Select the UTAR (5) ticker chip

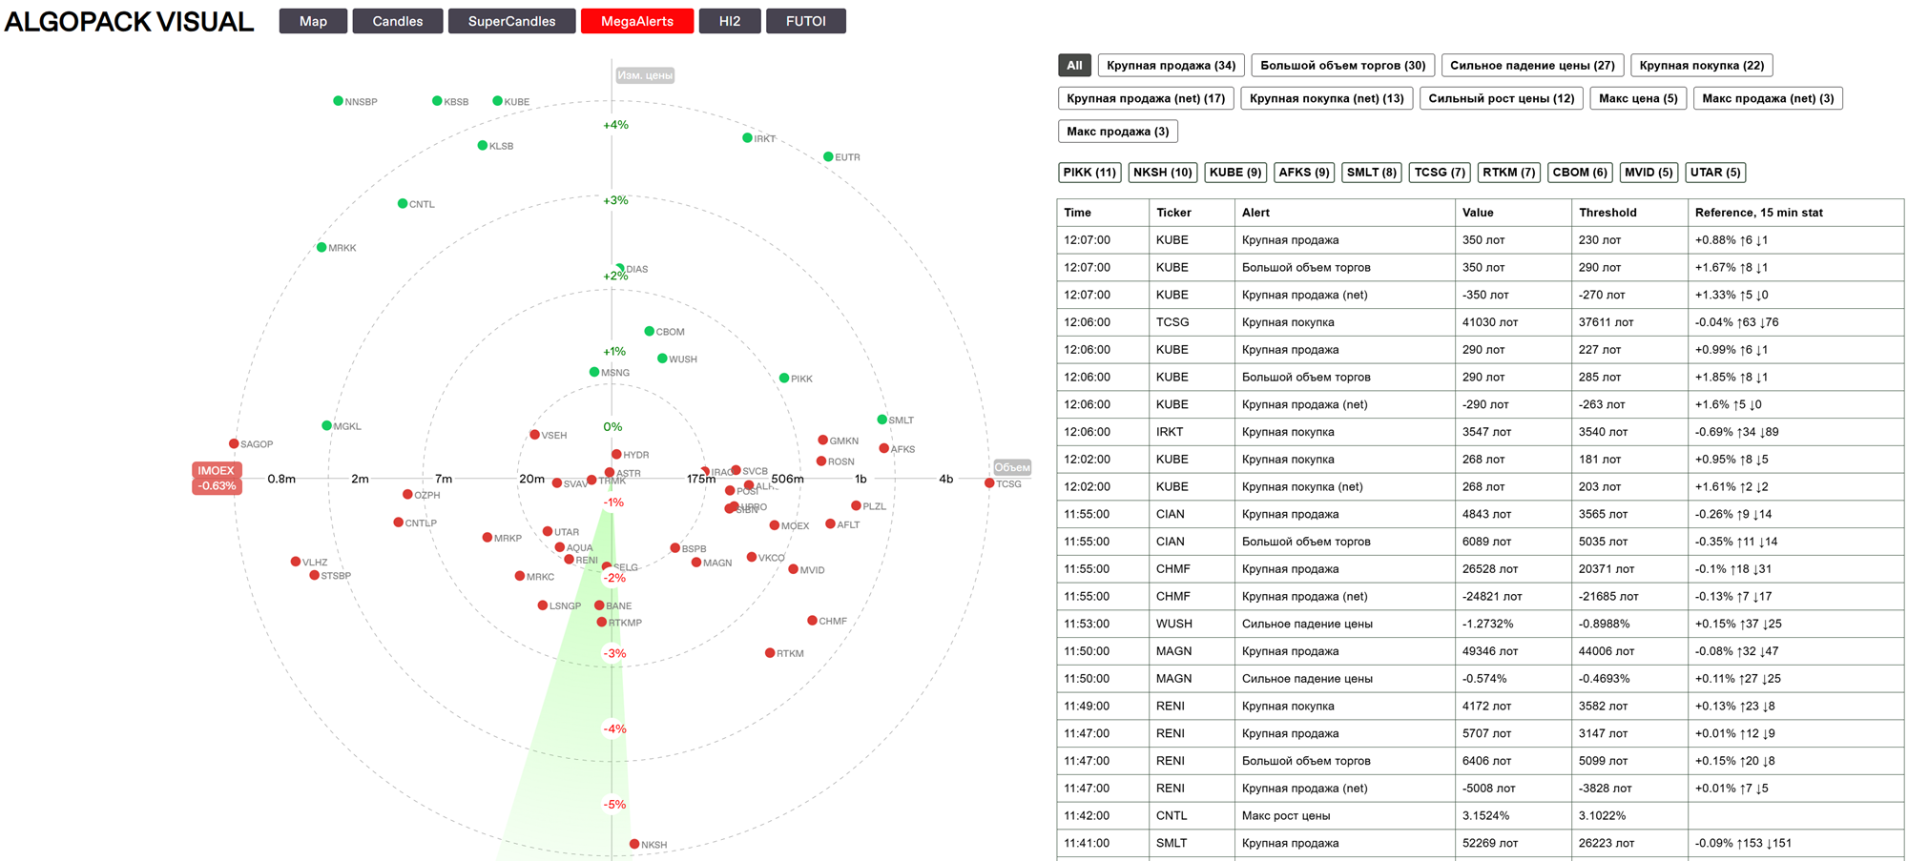(x=1715, y=173)
